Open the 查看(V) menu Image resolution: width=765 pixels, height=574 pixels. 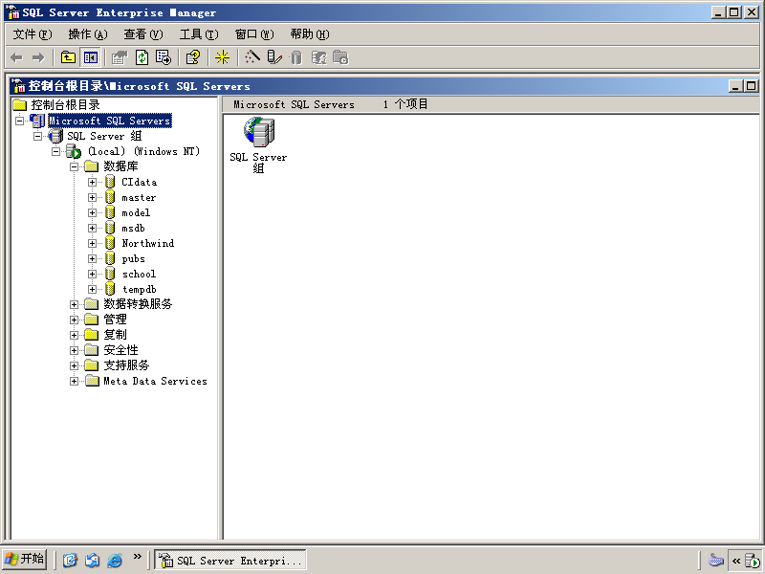pyautogui.click(x=142, y=34)
